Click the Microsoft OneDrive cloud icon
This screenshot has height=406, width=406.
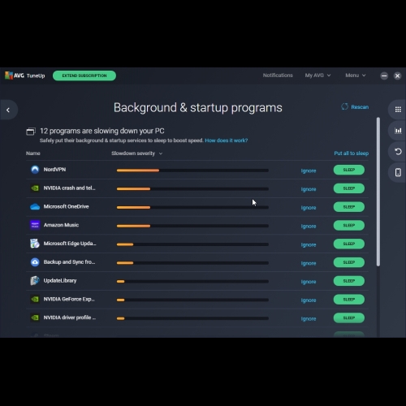(35, 207)
